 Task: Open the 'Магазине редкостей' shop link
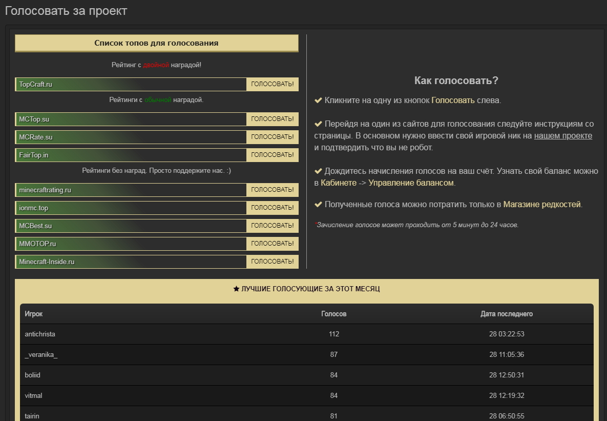coord(541,204)
